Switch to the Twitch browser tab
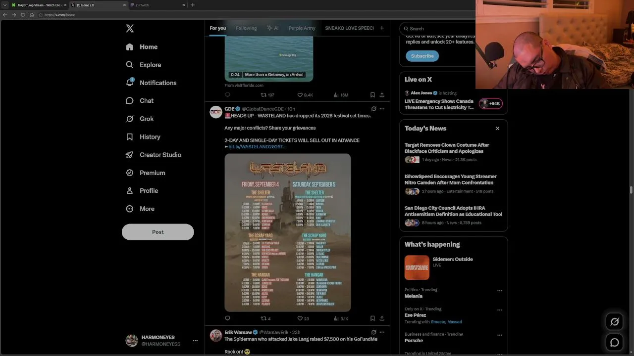 coord(158,5)
